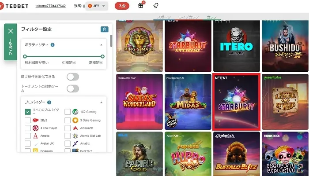Click the Aviatrix provider logo

tap(75, 143)
